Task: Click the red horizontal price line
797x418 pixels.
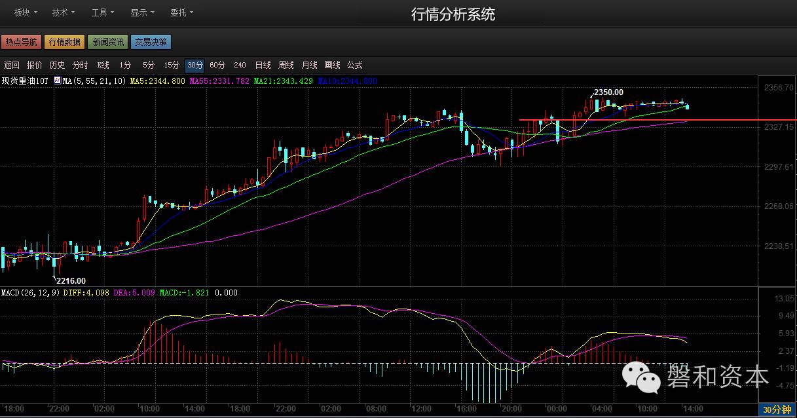Action: [658, 120]
